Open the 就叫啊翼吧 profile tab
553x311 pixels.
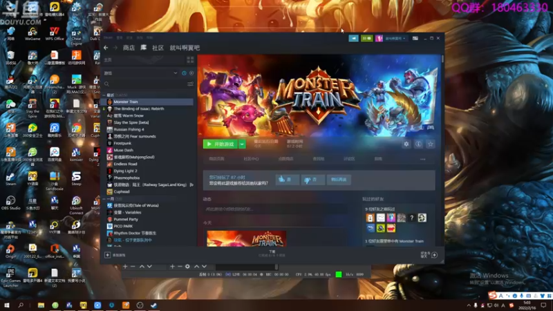(x=185, y=48)
